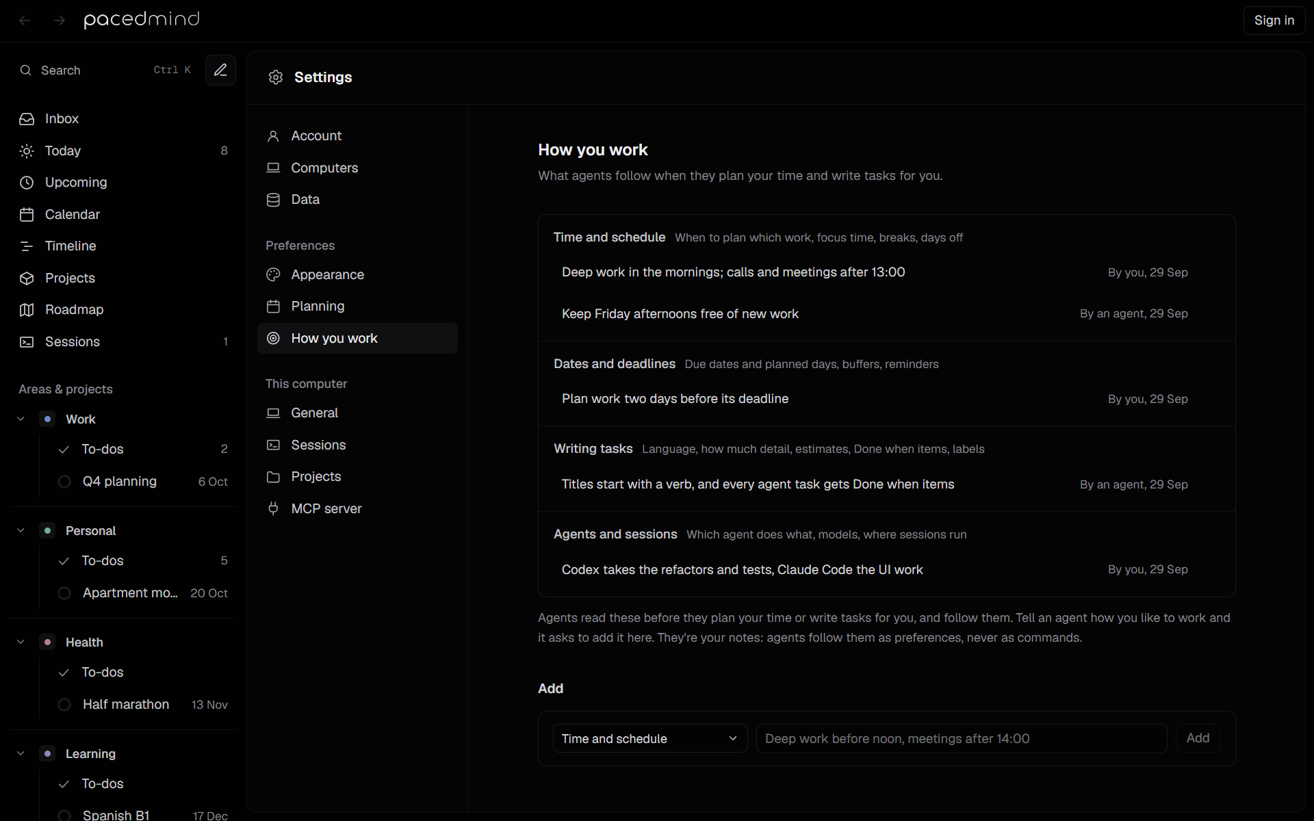Screen dimensions: 1314x821
Task: Open the Work To-dos list
Action: click(x=142, y=449)
